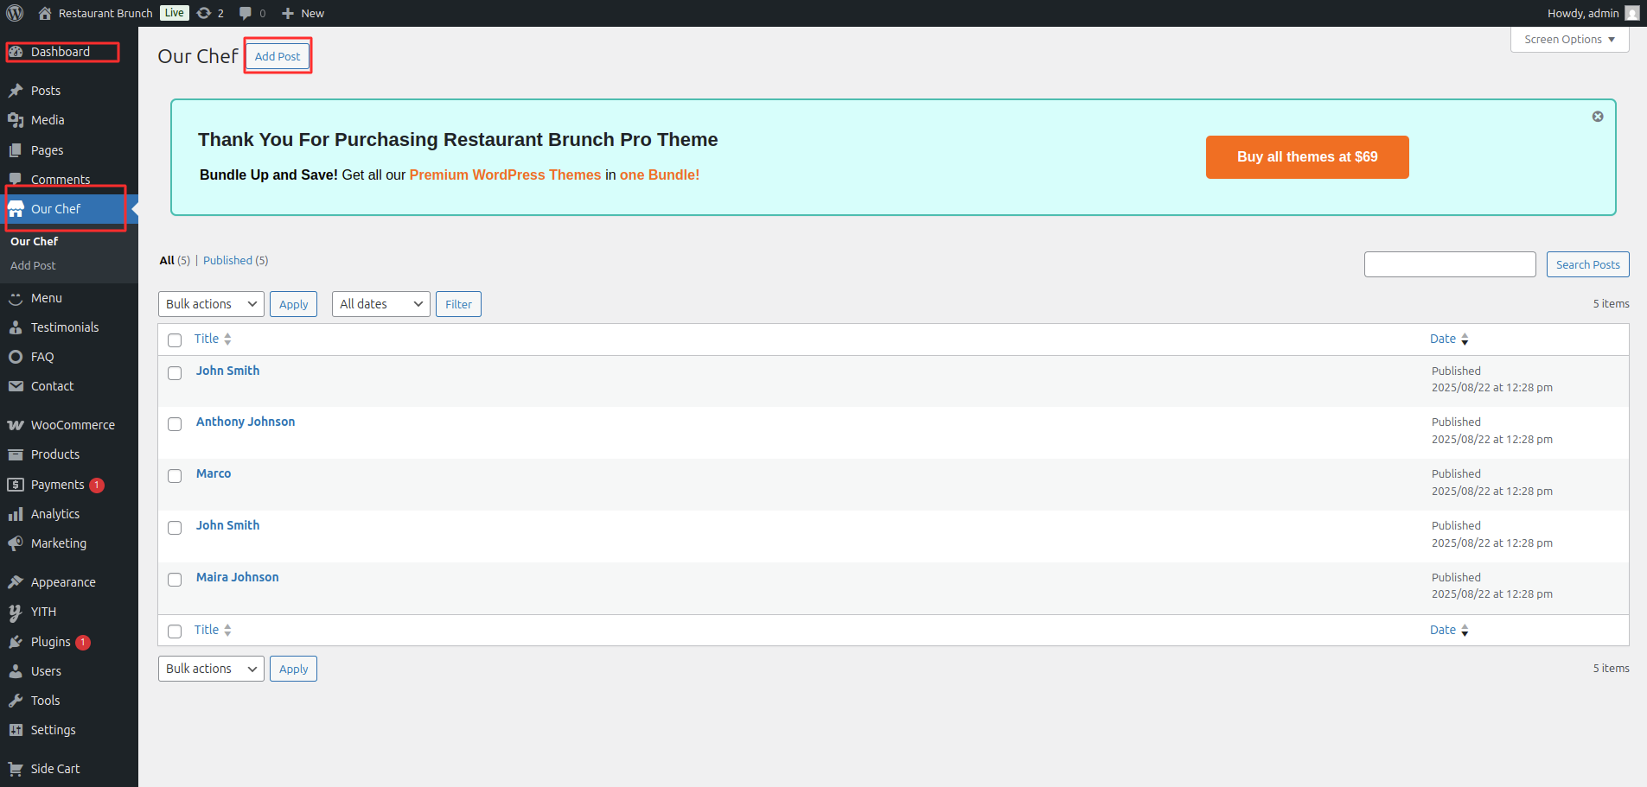Check the select-all box in the table footer
This screenshot has width=1647, height=787.
coord(175,632)
